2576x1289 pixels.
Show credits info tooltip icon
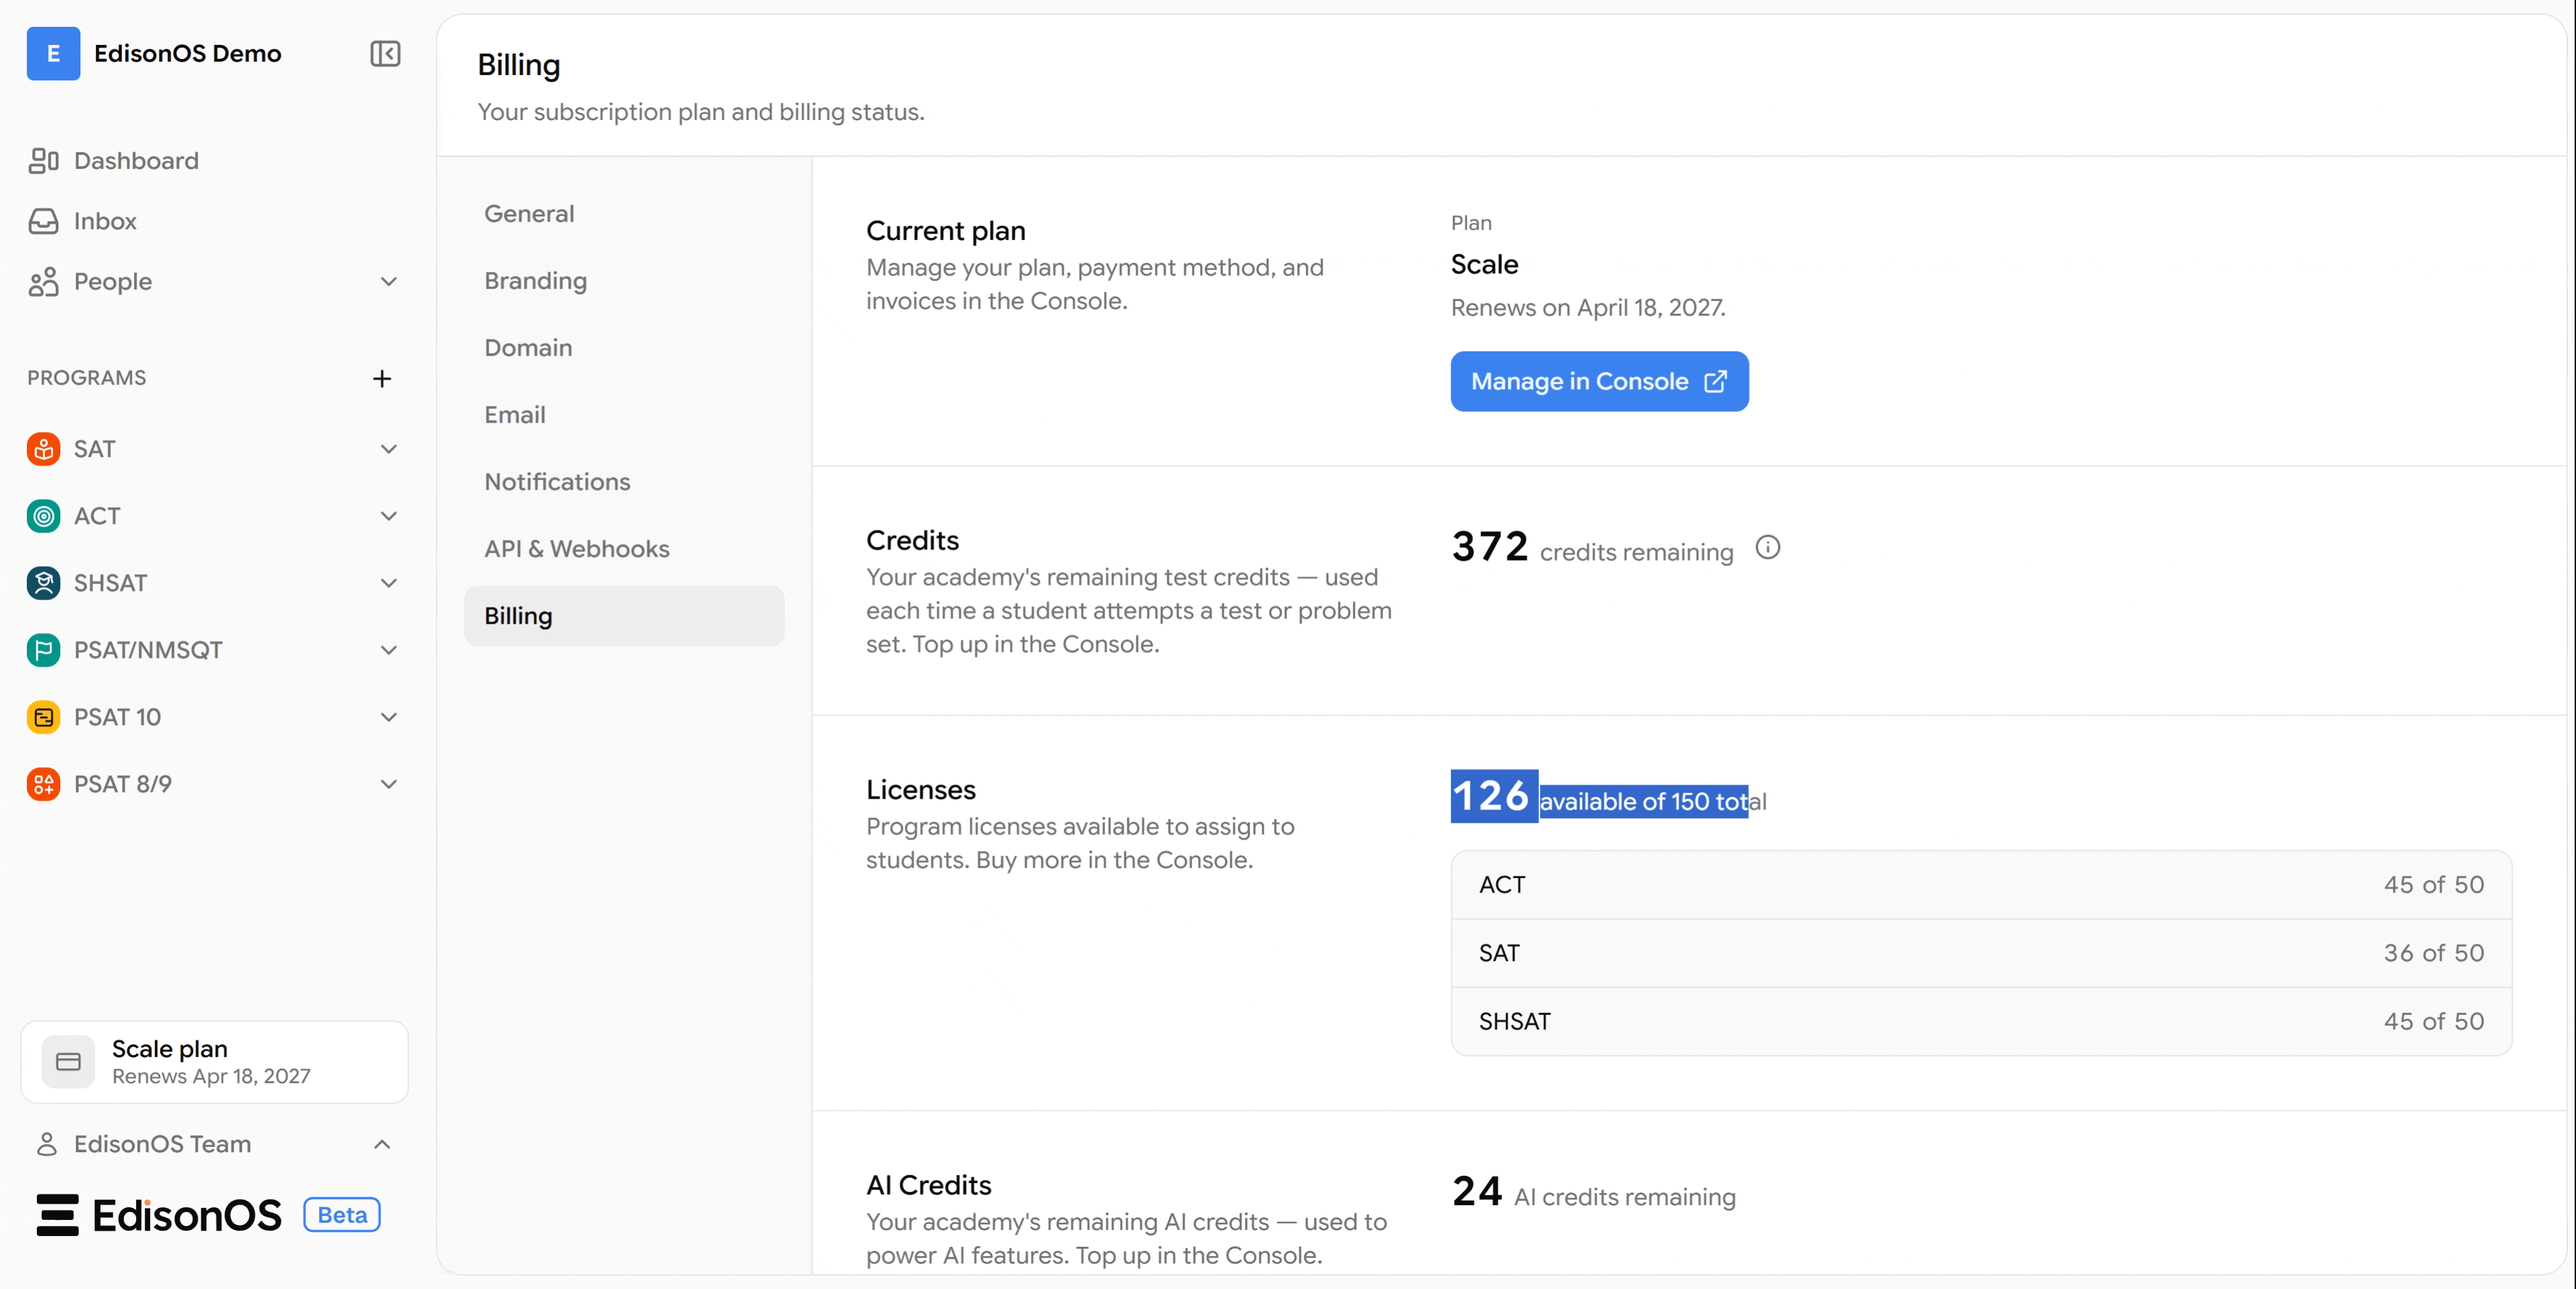pos(1767,548)
